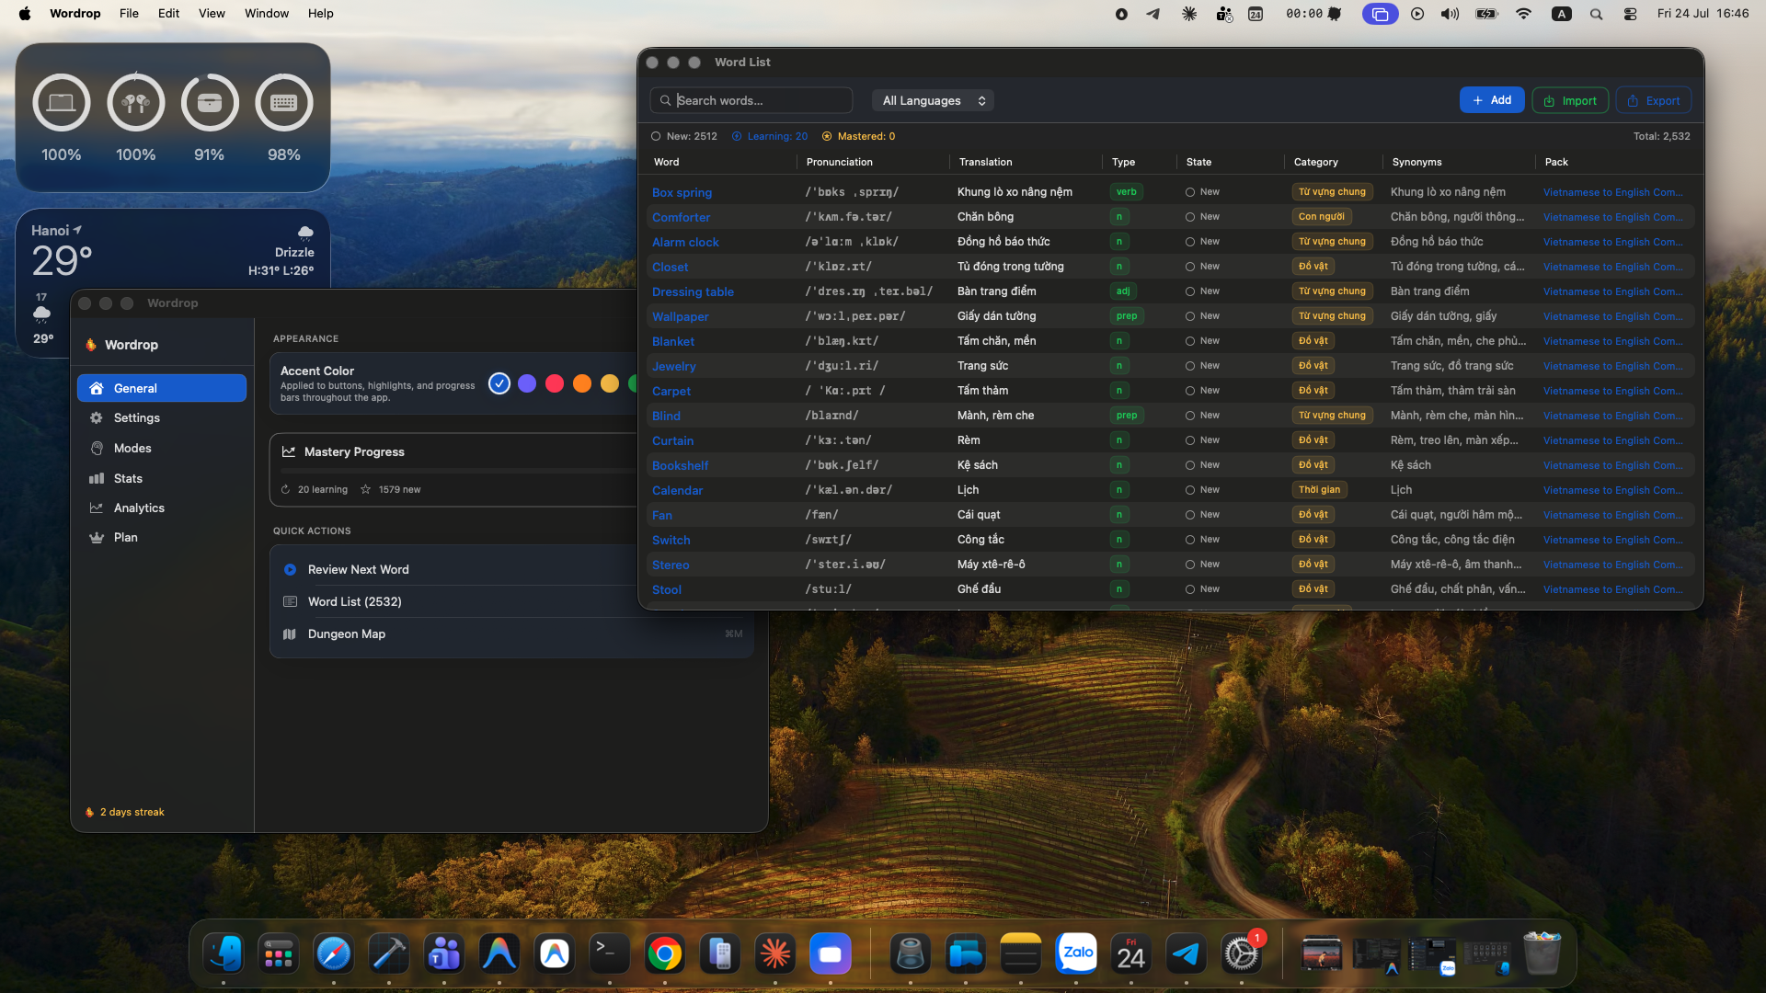Open Telegram from the dock
This screenshot has height=993, width=1766.
click(1187, 953)
